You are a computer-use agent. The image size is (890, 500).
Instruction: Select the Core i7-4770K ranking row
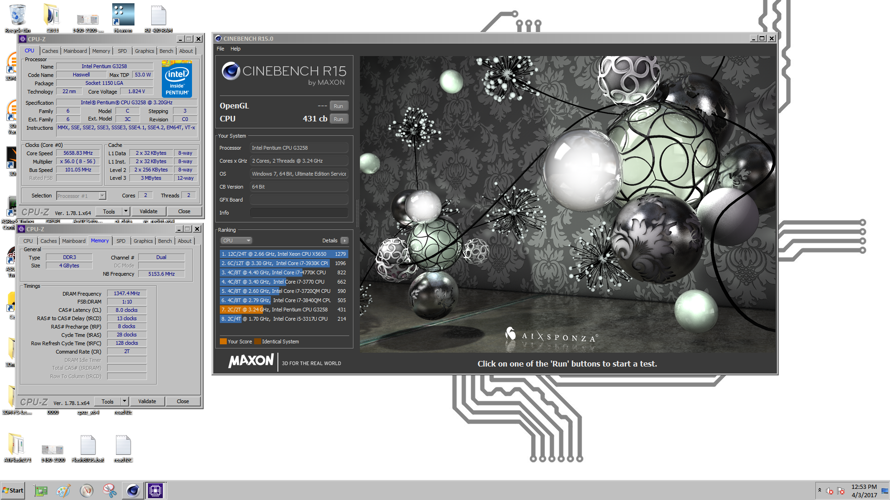(x=284, y=272)
